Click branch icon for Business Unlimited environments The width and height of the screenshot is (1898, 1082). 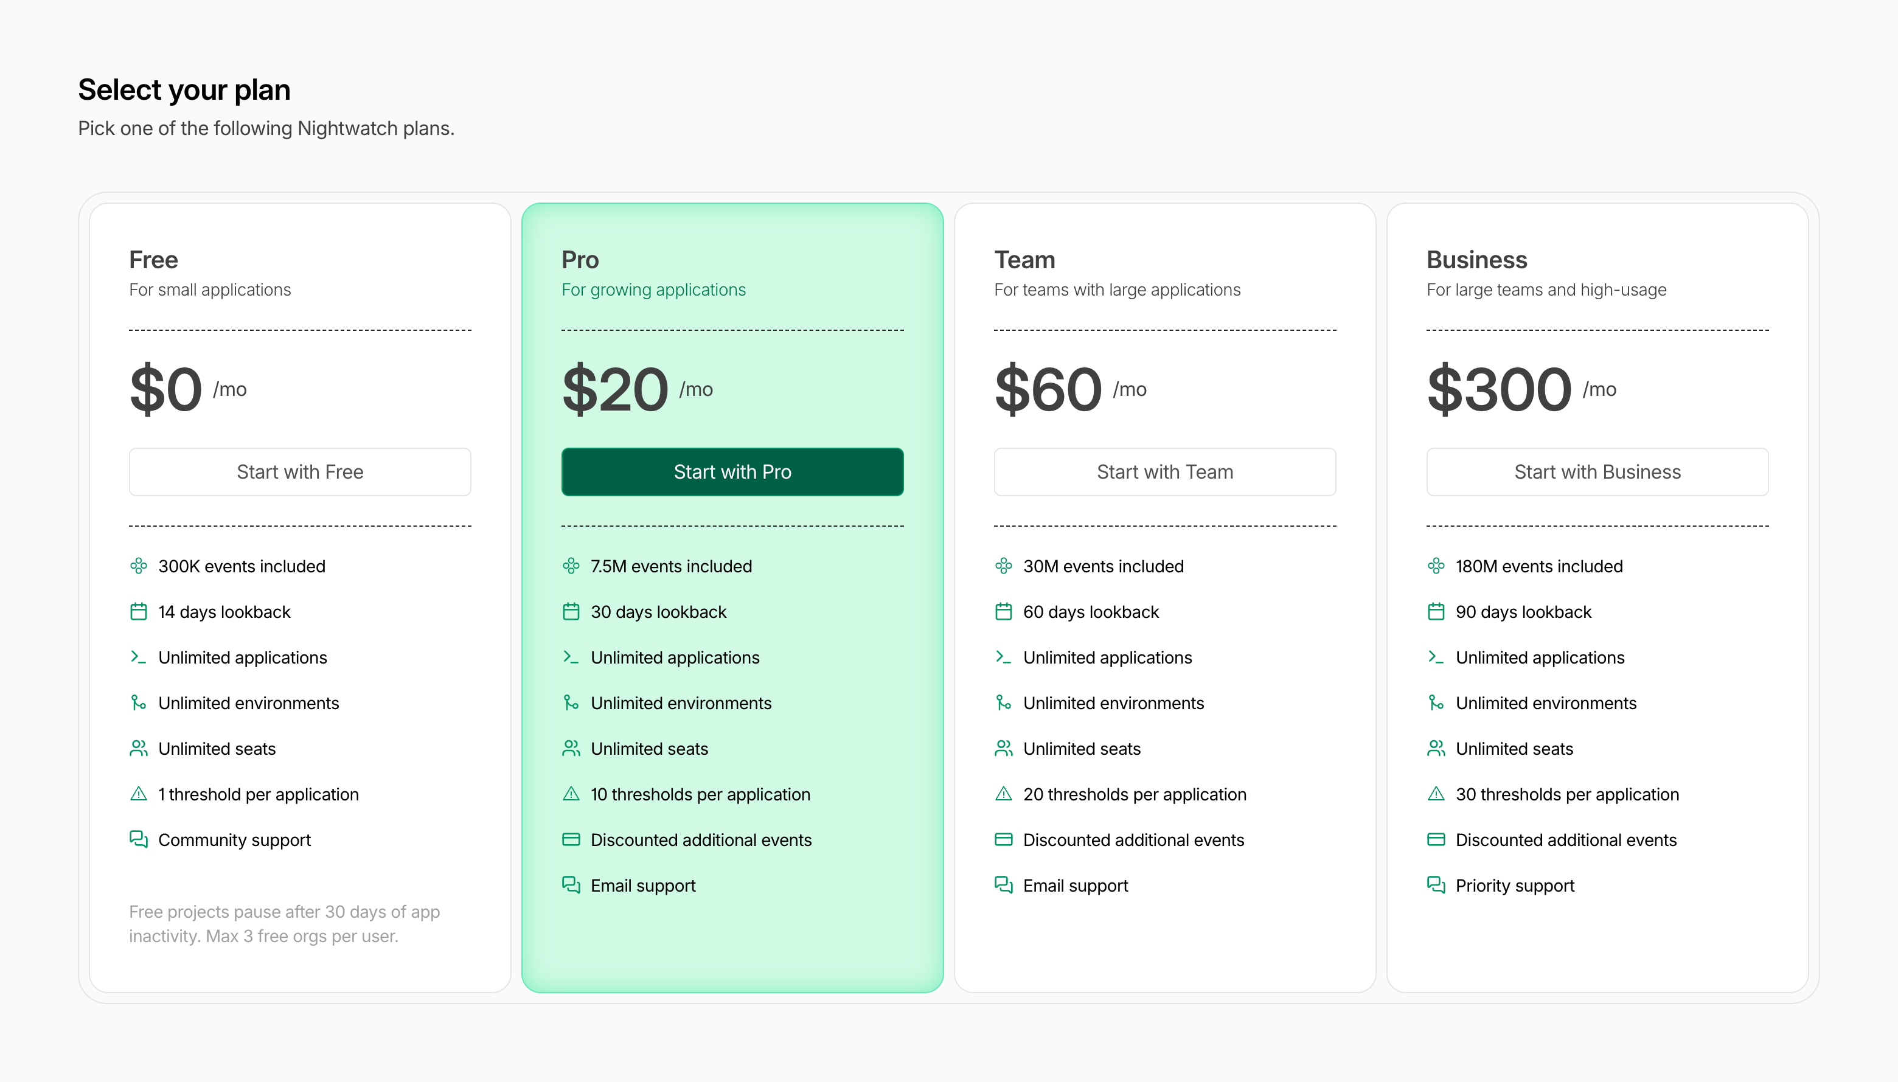[x=1436, y=703]
